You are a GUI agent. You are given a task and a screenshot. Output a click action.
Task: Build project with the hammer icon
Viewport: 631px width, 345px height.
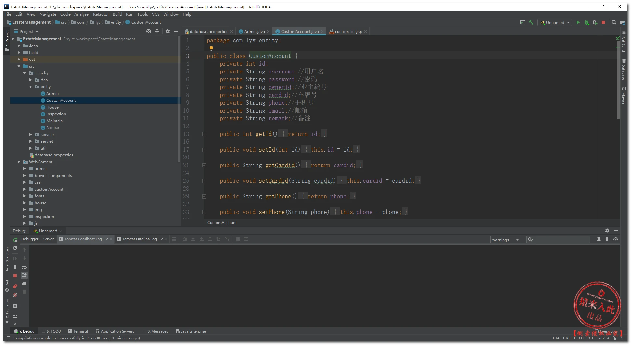(x=531, y=22)
